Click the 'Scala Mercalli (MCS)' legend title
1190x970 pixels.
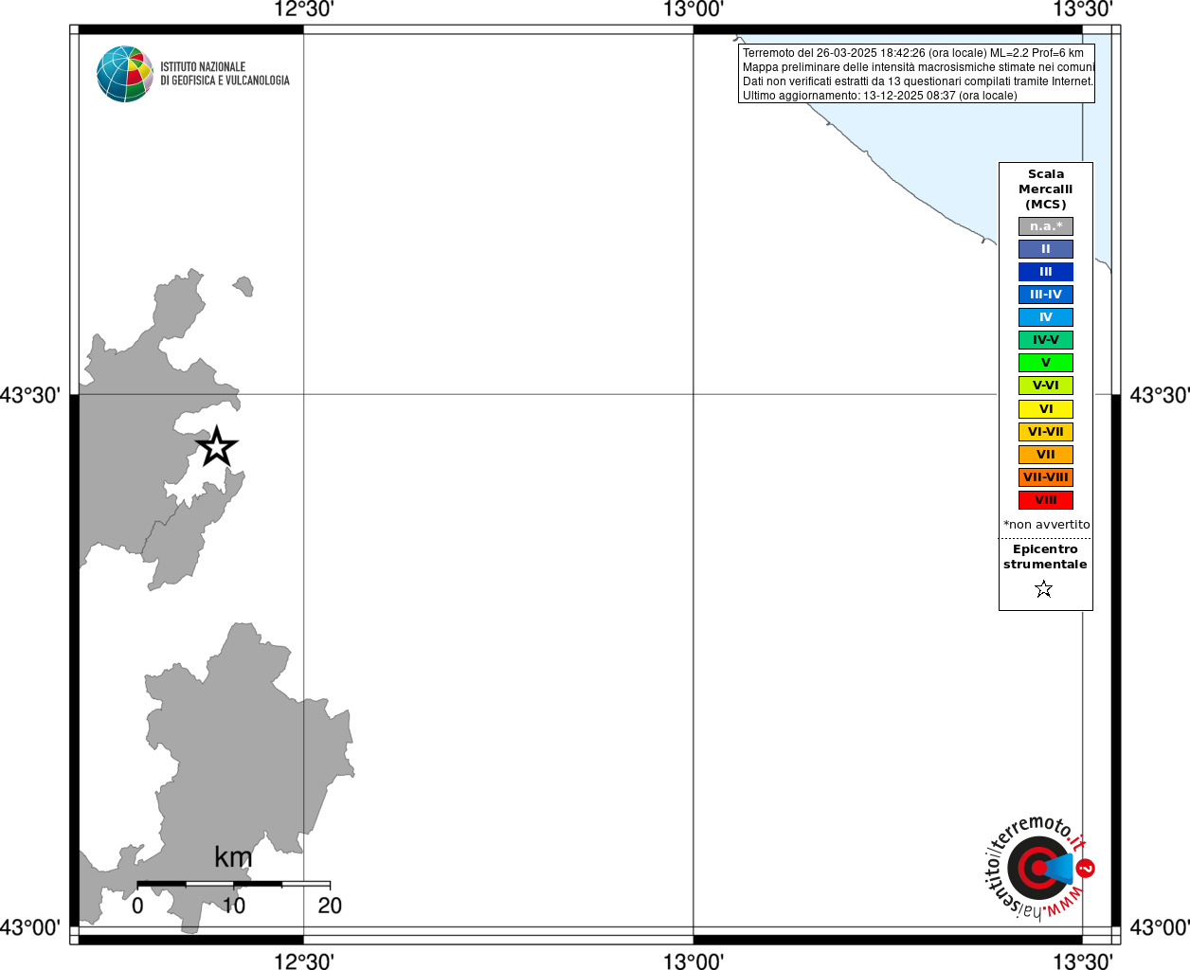click(x=1046, y=189)
